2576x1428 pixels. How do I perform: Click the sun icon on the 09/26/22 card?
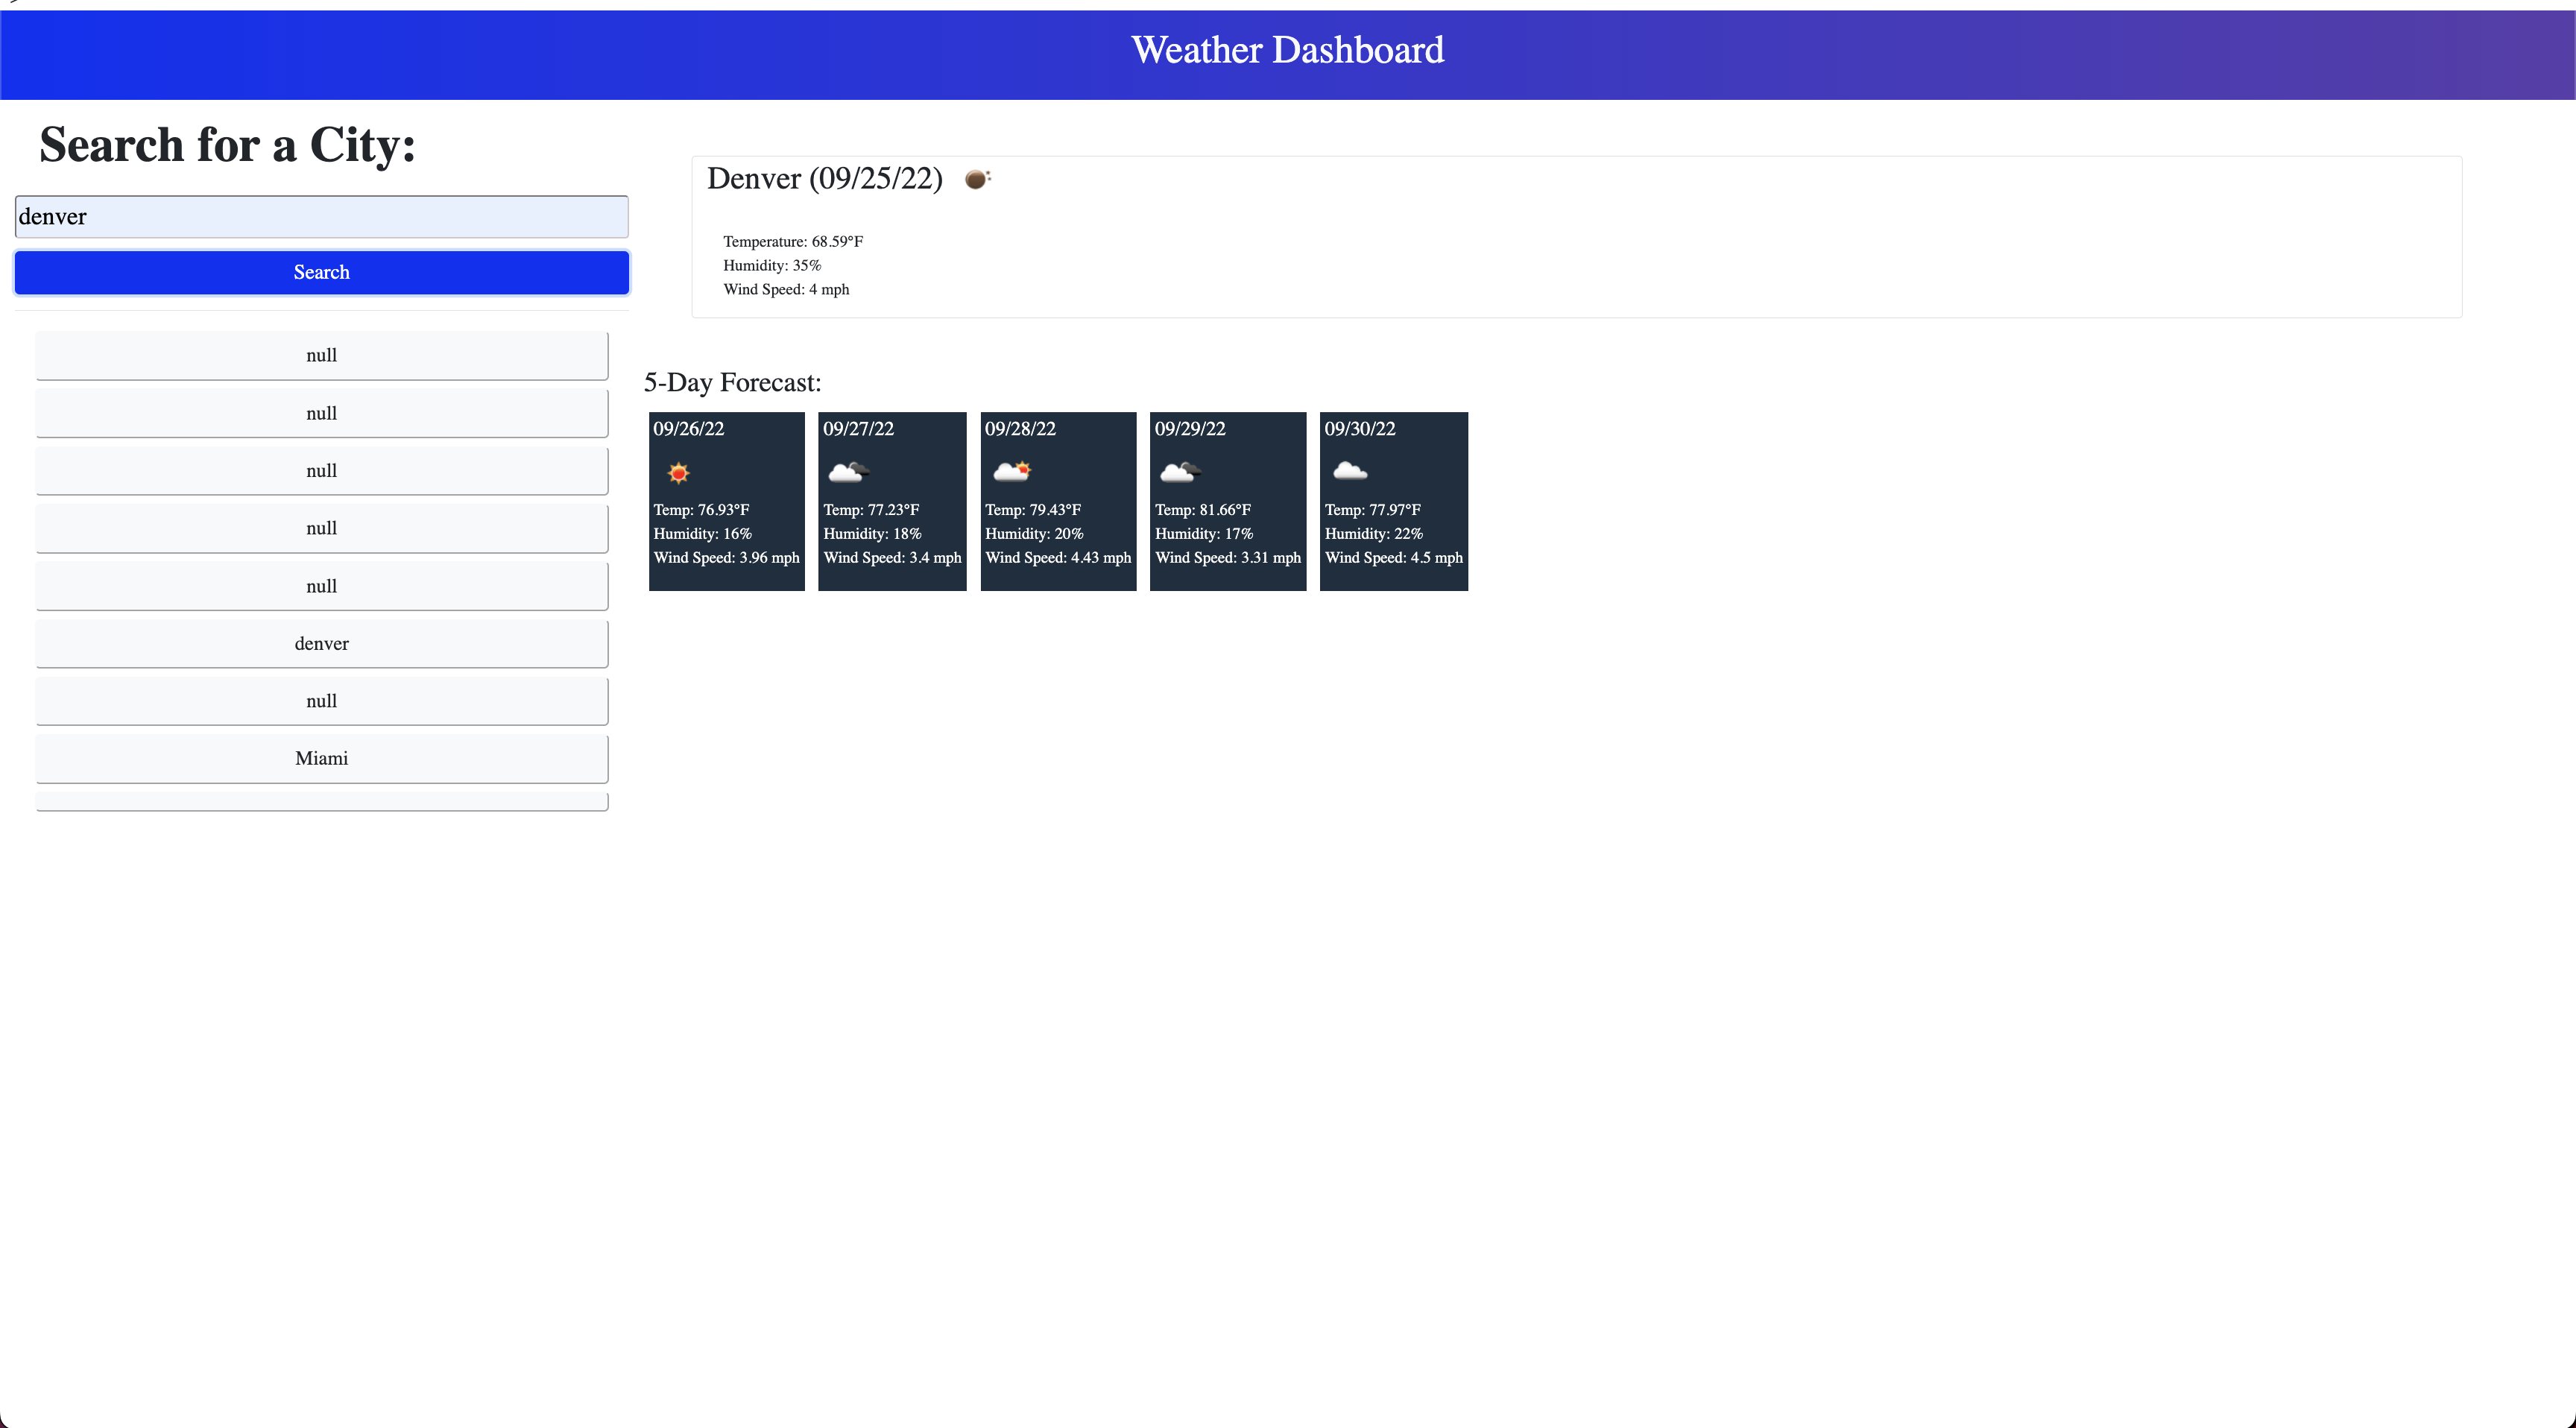[678, 472]
